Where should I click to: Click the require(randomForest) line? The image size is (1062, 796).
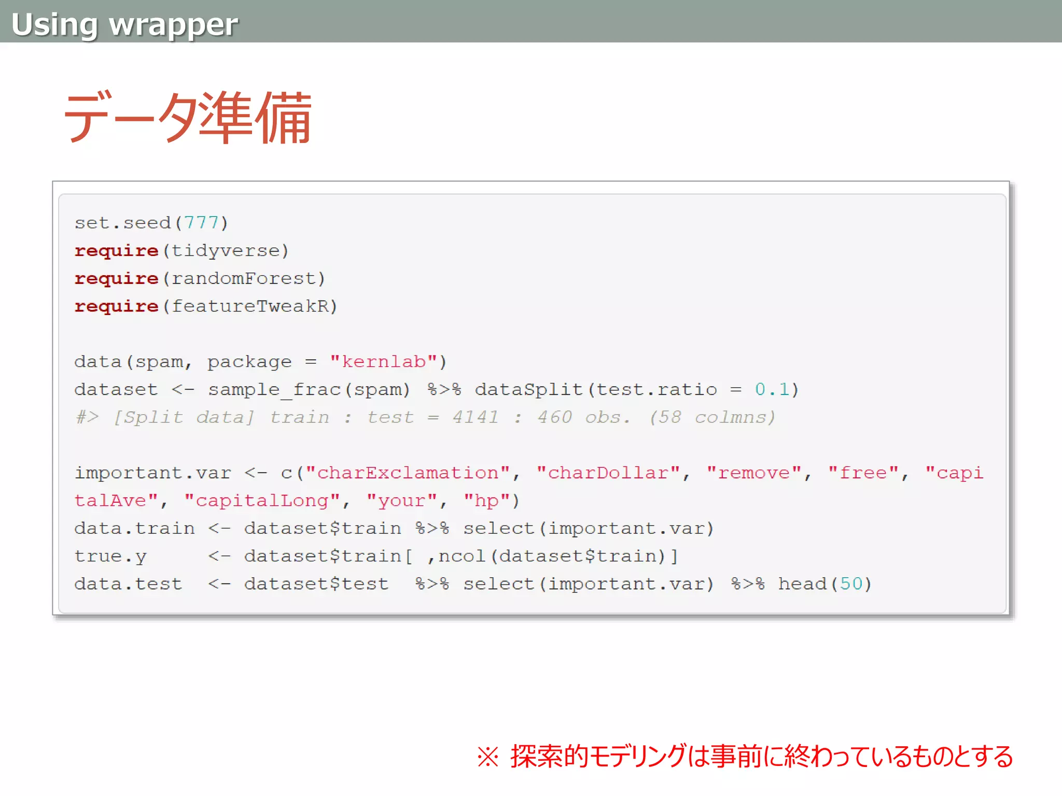(x=200, y=279)
